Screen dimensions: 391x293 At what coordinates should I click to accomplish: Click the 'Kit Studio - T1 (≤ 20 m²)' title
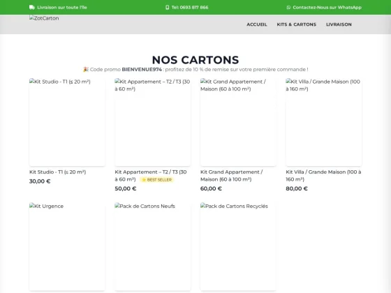[x=57, y=172]
